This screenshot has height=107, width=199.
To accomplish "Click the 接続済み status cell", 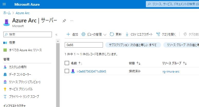I will click(x=135, y=71).
